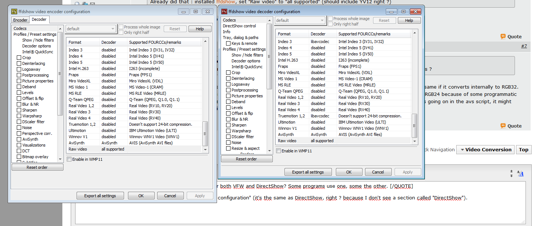The width and height of the screenshot is (535, 226).
Task: Toggle Deinterlacing checkbox in encoder window
Action: tap(19, 63)
